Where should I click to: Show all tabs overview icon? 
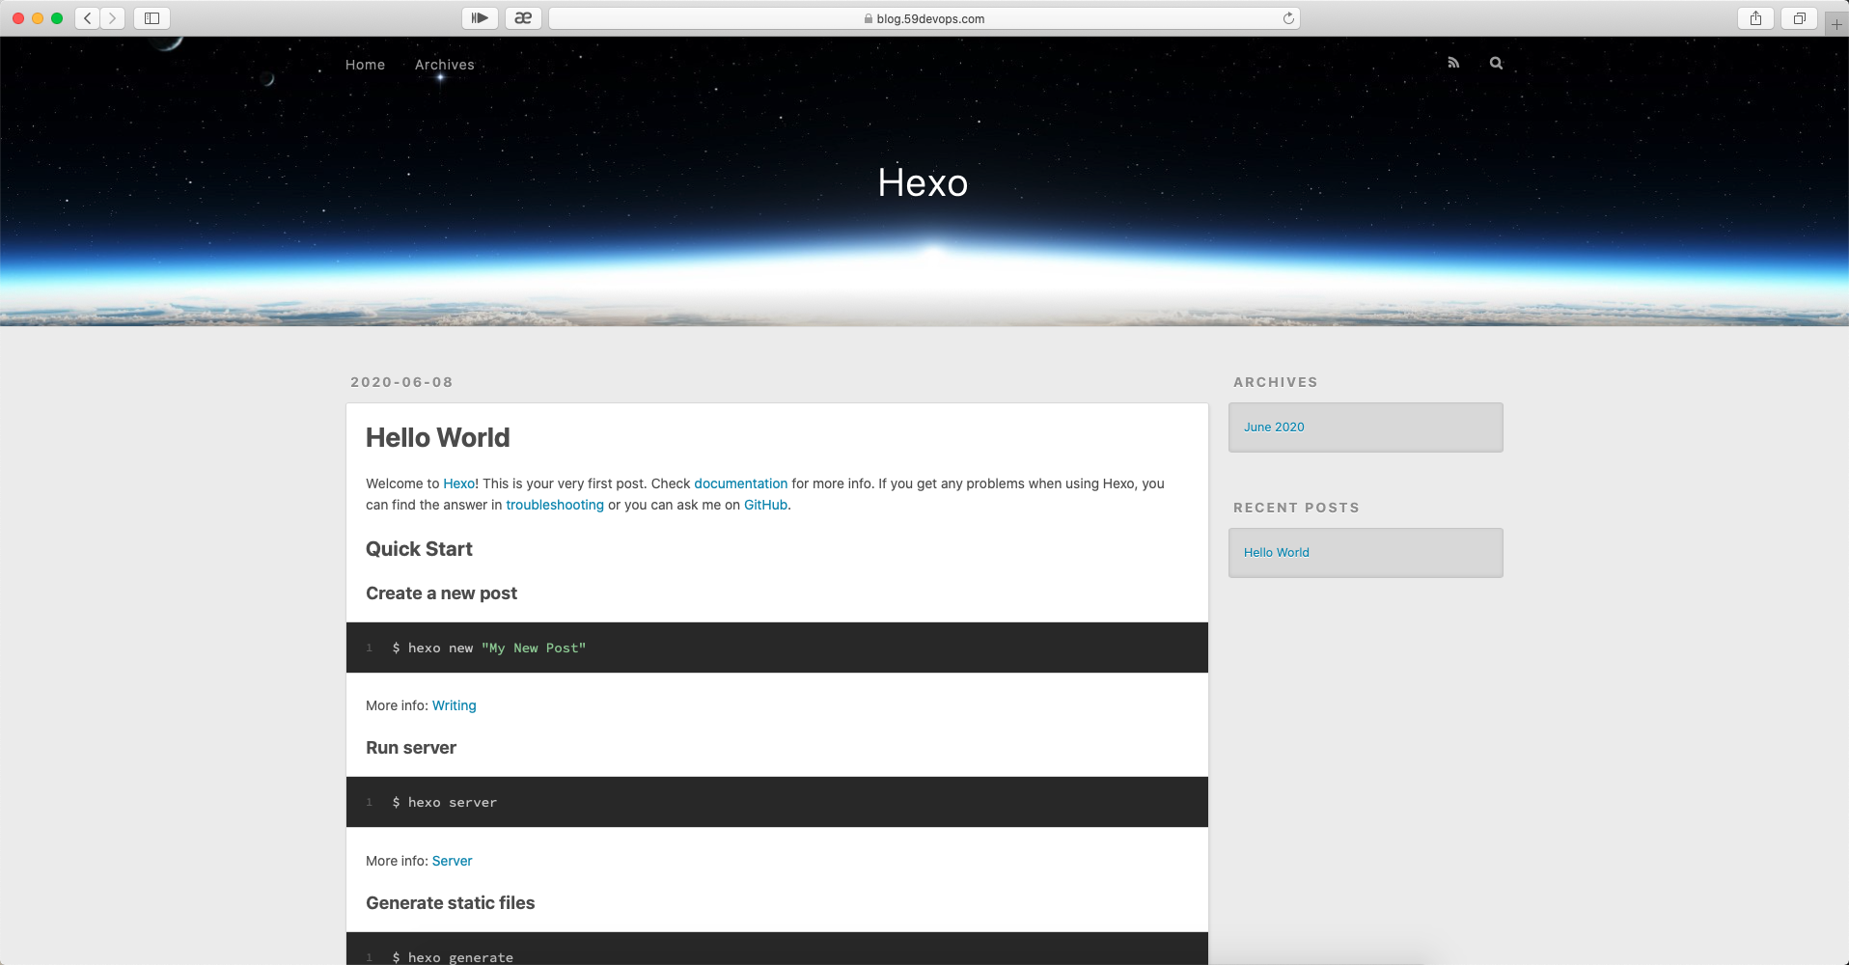coord(1799,18)
